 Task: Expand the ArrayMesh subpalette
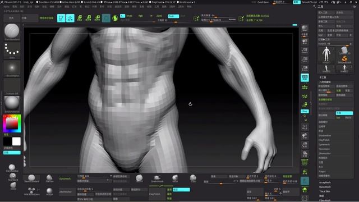[x=325, y=182]
